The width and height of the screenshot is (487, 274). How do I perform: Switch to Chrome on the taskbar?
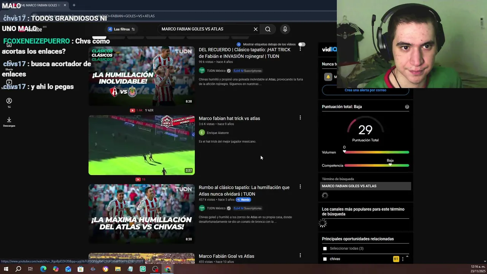point(168,269)
